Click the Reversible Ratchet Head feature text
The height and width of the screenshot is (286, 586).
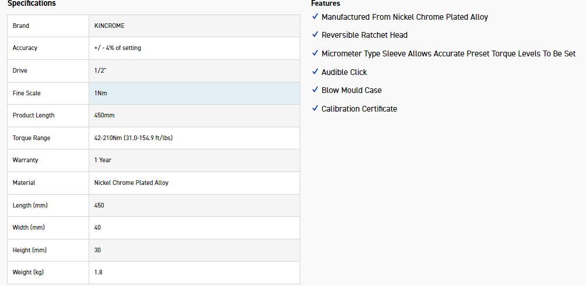tap(364, 35)
